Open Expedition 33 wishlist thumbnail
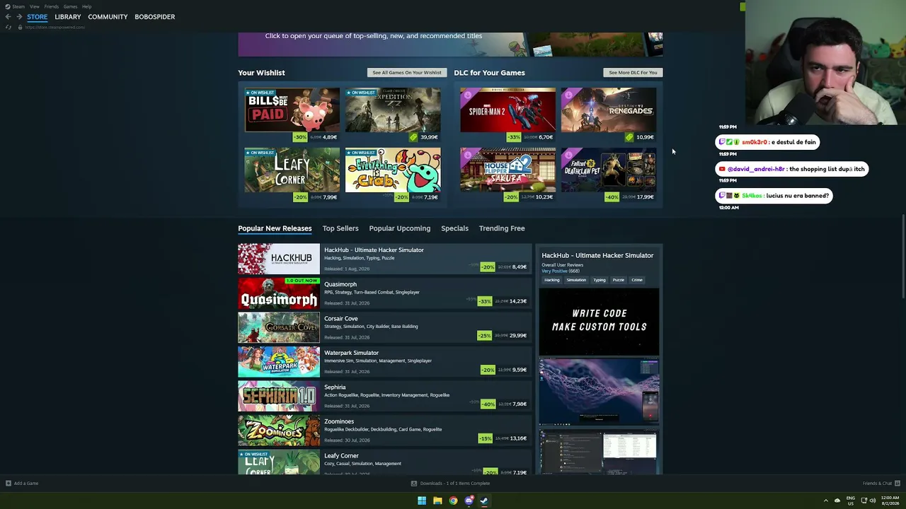Screen dimensions: 906x509 click(x=393, y=110)
